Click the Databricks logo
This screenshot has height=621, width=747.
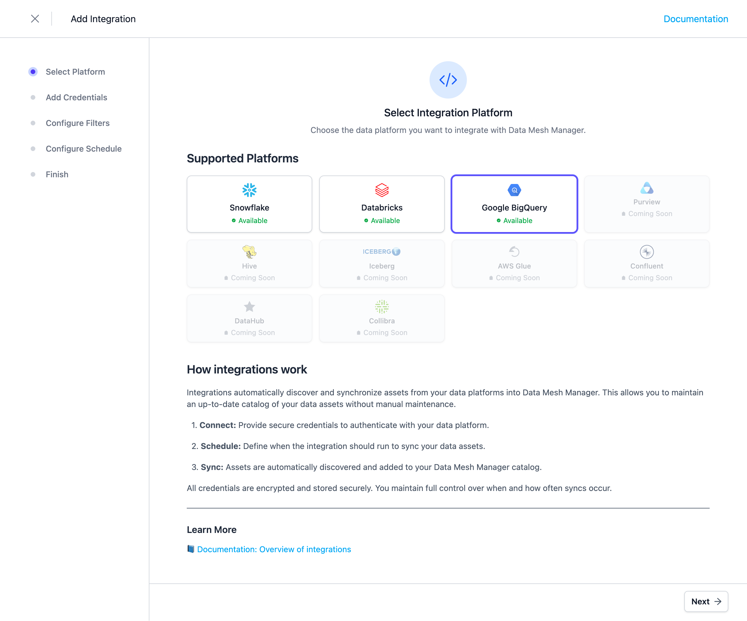[x=382, y=190]
